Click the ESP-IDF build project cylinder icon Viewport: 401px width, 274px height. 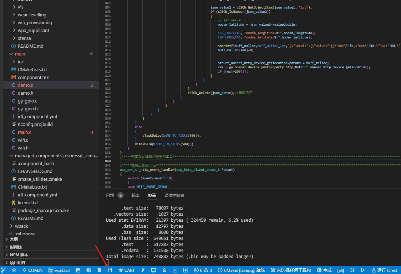pyautogui.click(x=110, y=270)
